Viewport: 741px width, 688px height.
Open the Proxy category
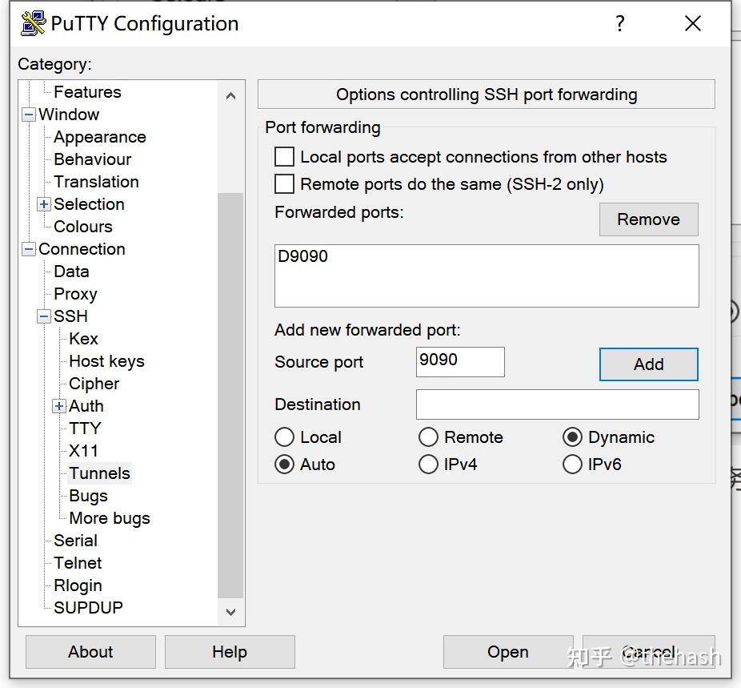[x=75, y=294]
